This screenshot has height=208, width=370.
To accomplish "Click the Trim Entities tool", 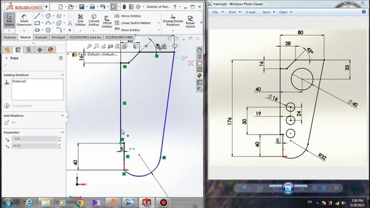I will 80,20.
